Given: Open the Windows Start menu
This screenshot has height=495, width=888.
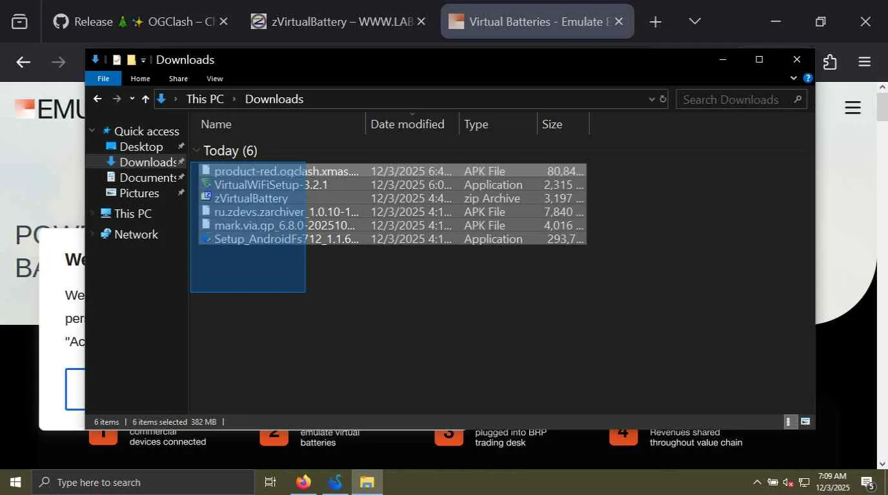Looking at the screenshot, I should 15,482.
